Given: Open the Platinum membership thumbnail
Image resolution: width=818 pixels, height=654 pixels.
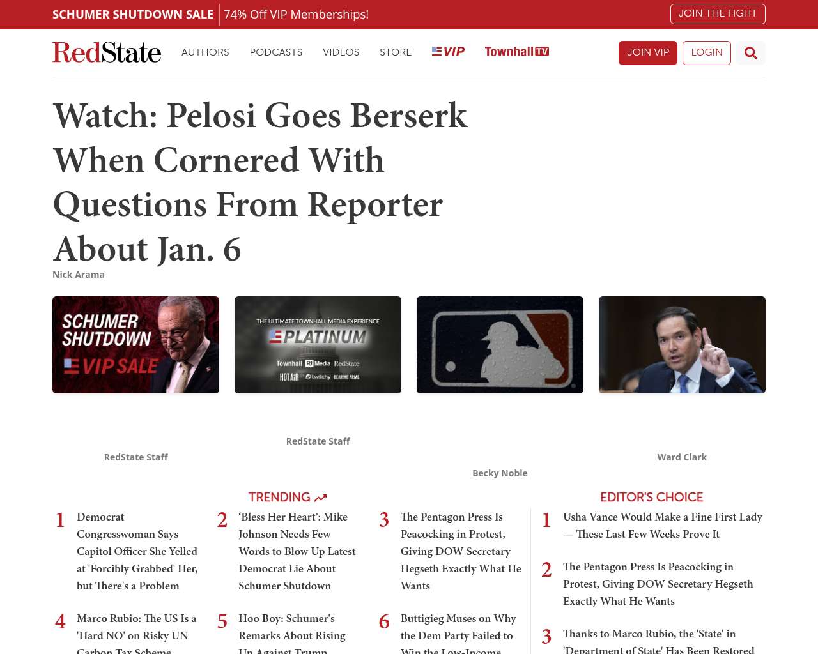Looking at the screenshot, I should click(318, 345).
